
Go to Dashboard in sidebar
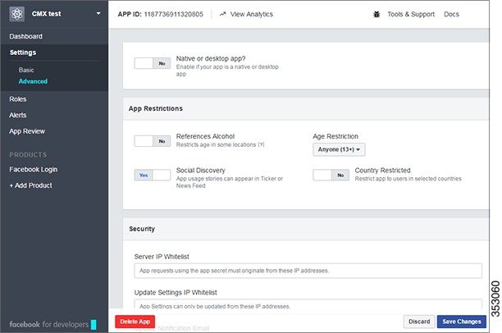click(x=25, y=37)
